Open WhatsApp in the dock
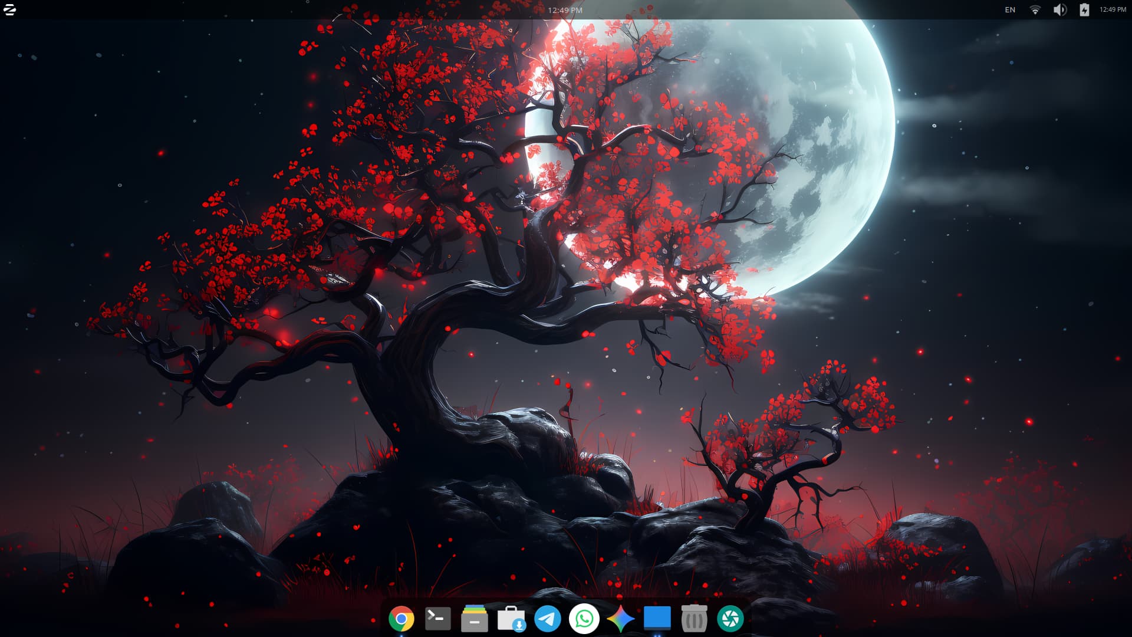1132x637 pixels. point(584,619)
